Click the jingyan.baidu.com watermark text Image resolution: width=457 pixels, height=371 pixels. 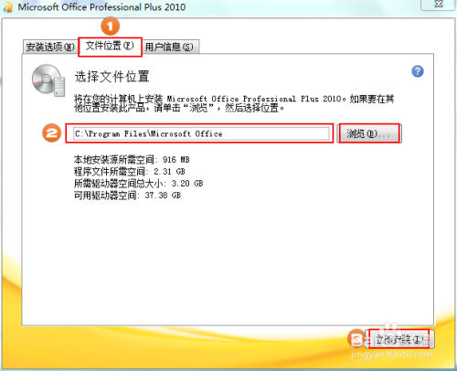pos(391,355)
